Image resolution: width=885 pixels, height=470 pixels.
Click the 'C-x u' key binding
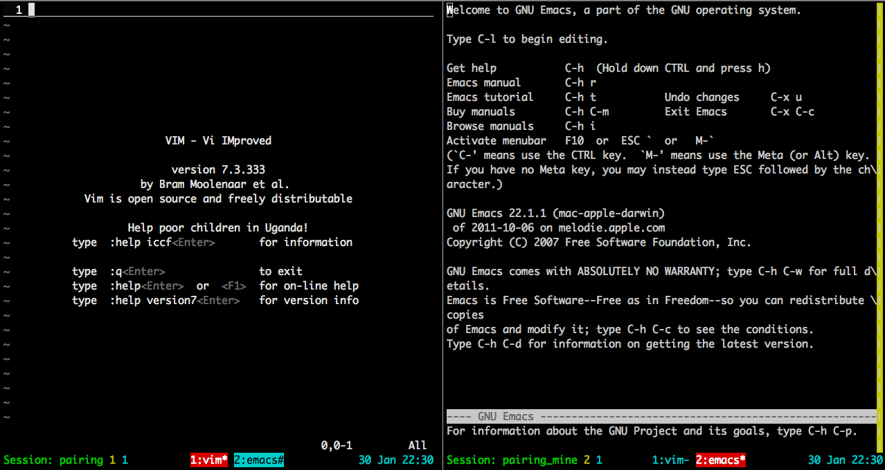pos(786,97)
